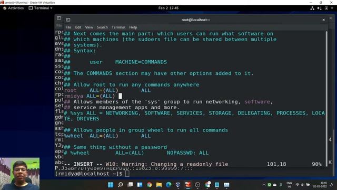Click the new tab icon in terminal titlebar
This screenshot has height=190, width=337.
click(x=68, y=20)
